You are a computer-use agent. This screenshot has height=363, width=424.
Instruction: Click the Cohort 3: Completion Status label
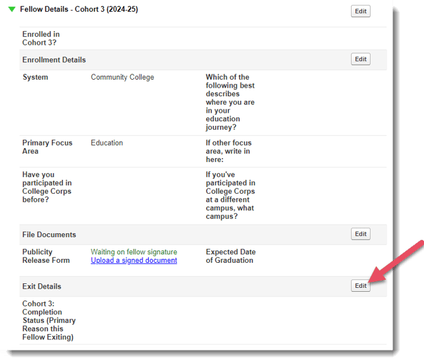49,320
